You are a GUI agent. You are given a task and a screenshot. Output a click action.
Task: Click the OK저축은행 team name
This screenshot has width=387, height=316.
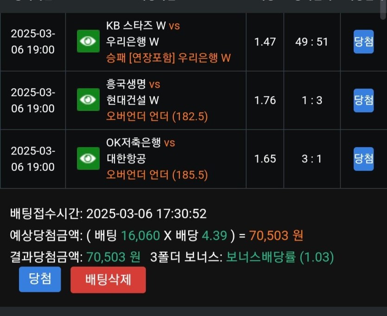coord(134,142)
